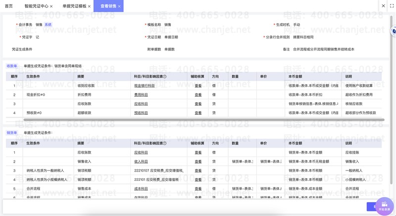
Task: Switch to the 首页 tab
Action: [x=8, y=6]
